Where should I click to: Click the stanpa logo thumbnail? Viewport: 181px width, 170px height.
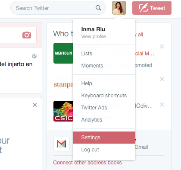(x=63, y=85)
